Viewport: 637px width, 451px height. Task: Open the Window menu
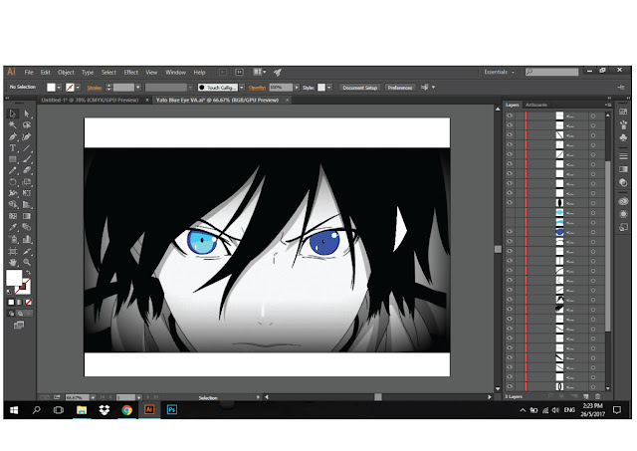[175, 73]
